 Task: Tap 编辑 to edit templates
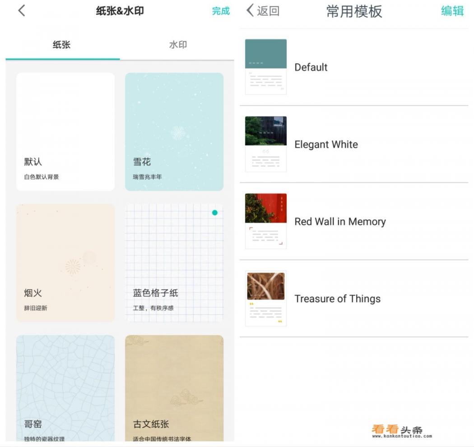452,11
